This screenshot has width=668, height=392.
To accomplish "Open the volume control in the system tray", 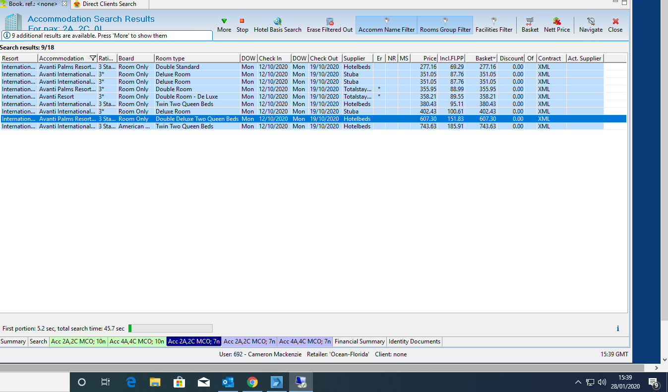I will (602, 382).
